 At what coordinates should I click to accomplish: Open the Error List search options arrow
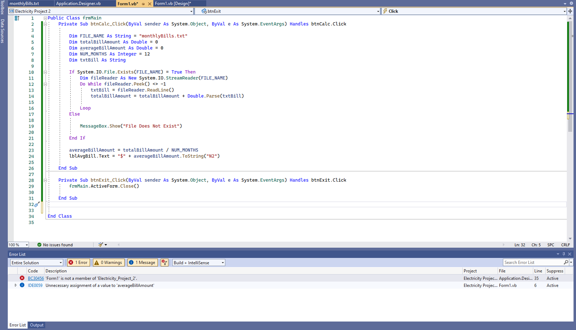pyautogui.click(x=571, y=263)
